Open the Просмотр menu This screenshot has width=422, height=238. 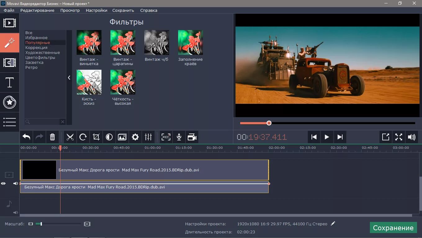pyautogui.click(x=70, y=10)
